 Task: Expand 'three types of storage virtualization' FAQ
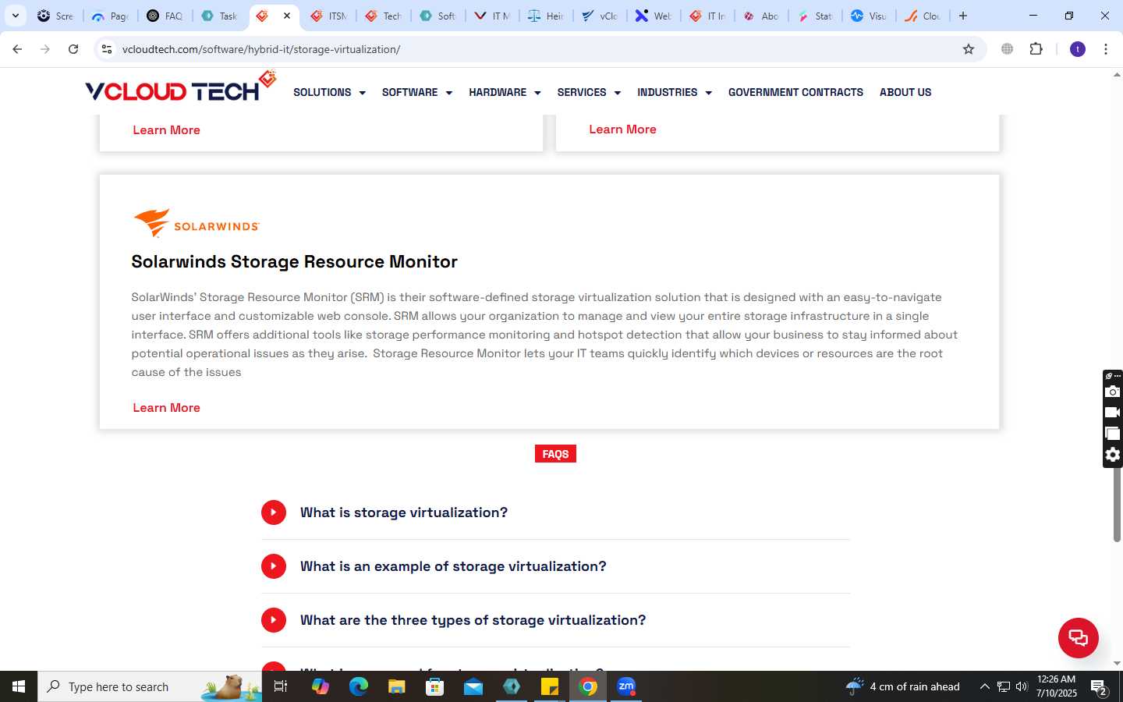coord(555,620)
